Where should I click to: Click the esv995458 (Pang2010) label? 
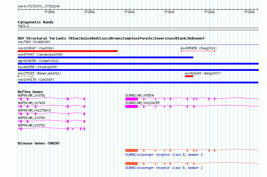click(199, 48)
